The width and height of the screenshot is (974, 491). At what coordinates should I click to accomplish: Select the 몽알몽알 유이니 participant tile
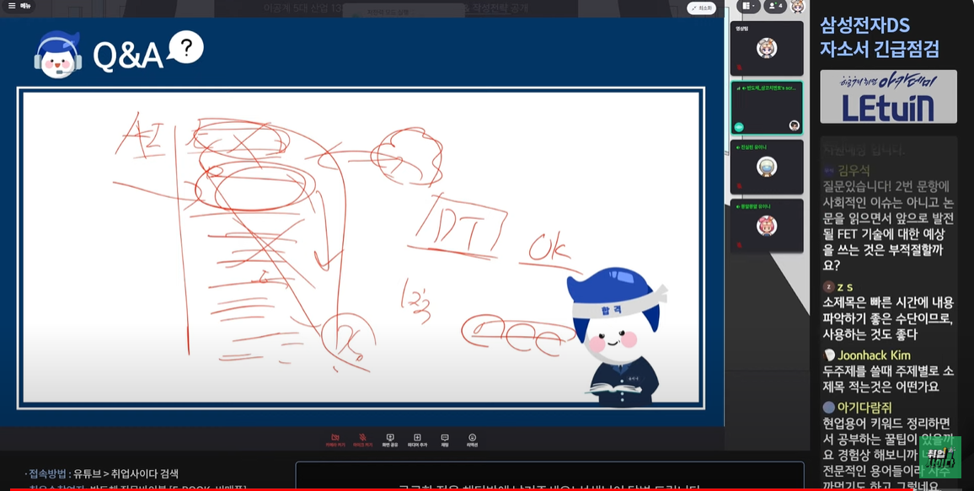[x=766, y=226]
